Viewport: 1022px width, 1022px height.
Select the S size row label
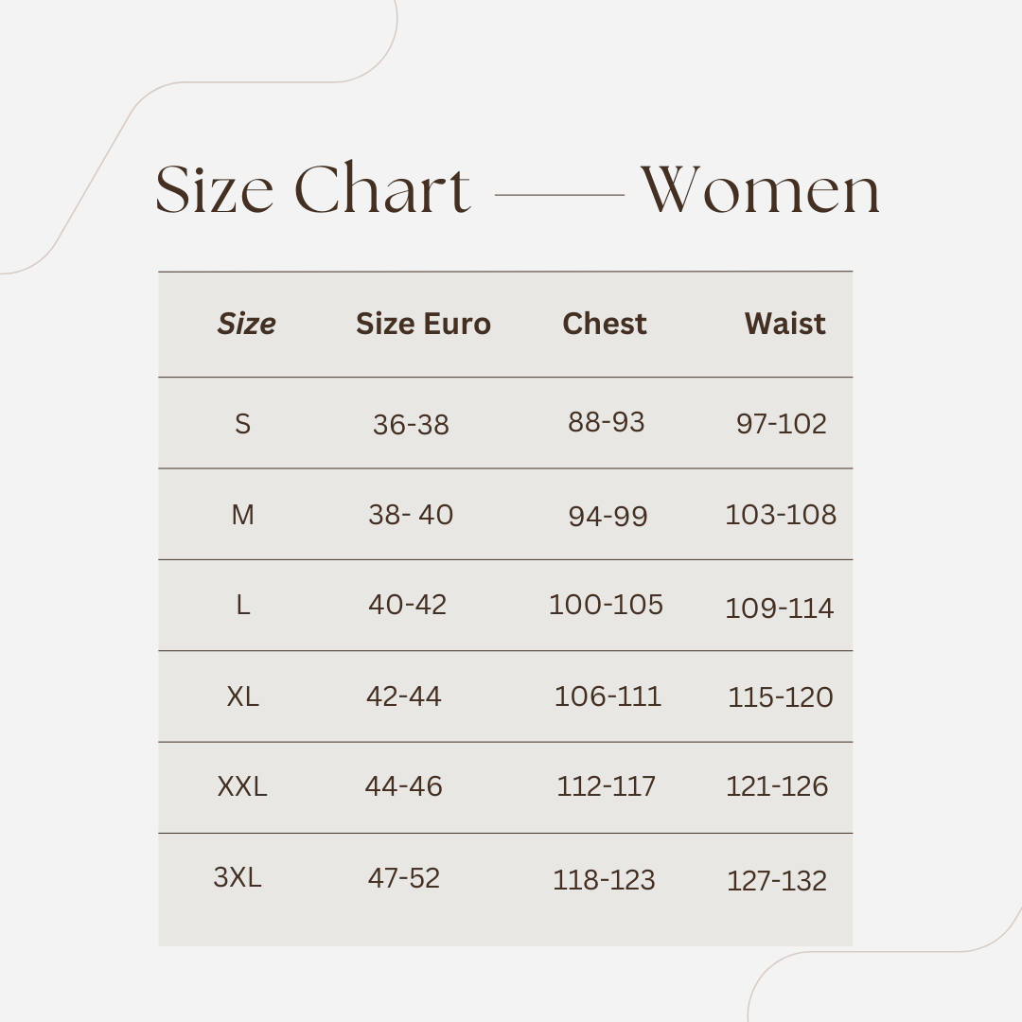242,424
